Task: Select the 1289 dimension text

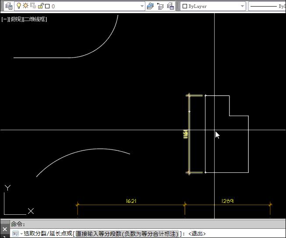Action: pos(227,201)
